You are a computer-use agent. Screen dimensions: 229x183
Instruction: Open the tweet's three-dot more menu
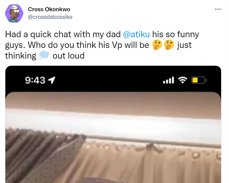click(218, 9)
